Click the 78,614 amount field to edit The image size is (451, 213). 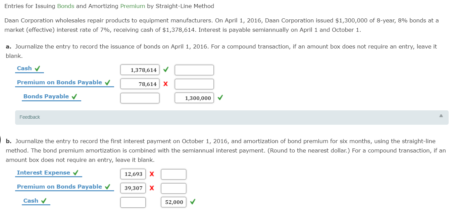tap(140, 84)
